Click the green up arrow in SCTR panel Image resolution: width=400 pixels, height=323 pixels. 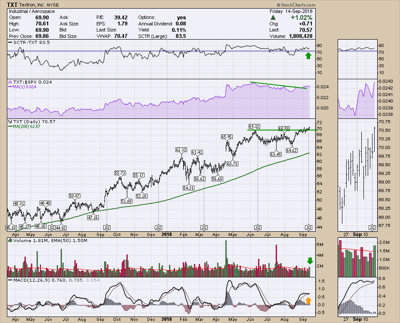[x=308, y=56]
